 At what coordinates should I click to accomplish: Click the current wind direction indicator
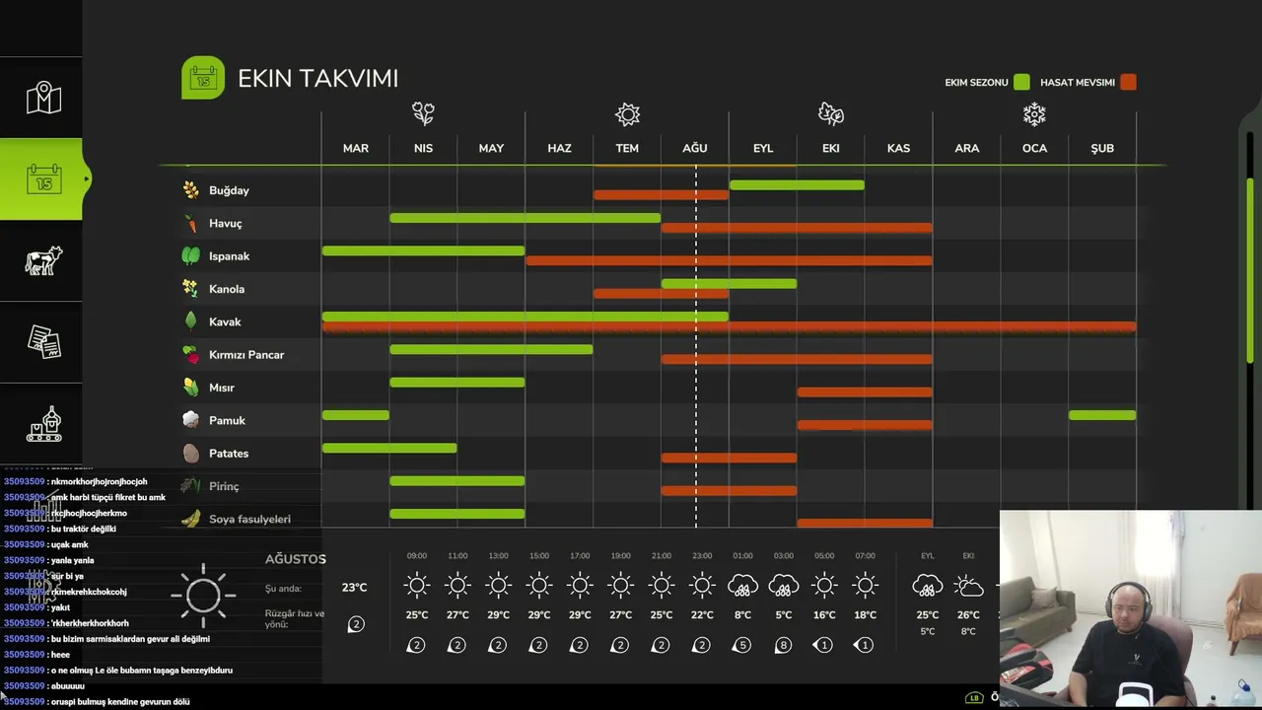tap(356, 624)
